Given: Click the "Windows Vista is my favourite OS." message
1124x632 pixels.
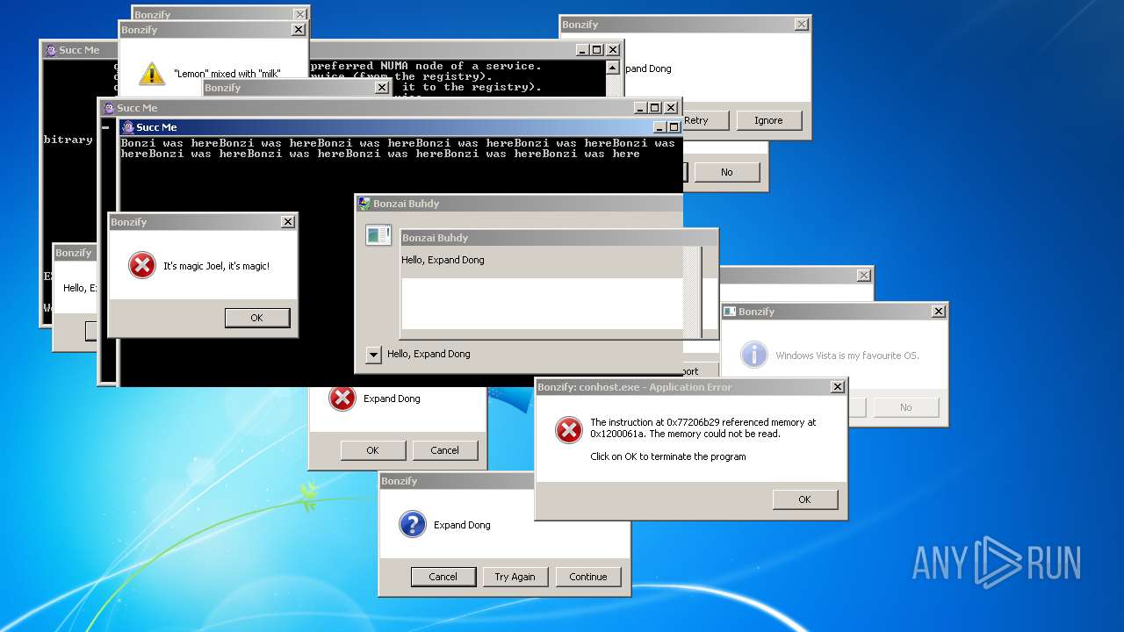Looking at the screenshot, I should pyautogui.click(x=847, y=355).
